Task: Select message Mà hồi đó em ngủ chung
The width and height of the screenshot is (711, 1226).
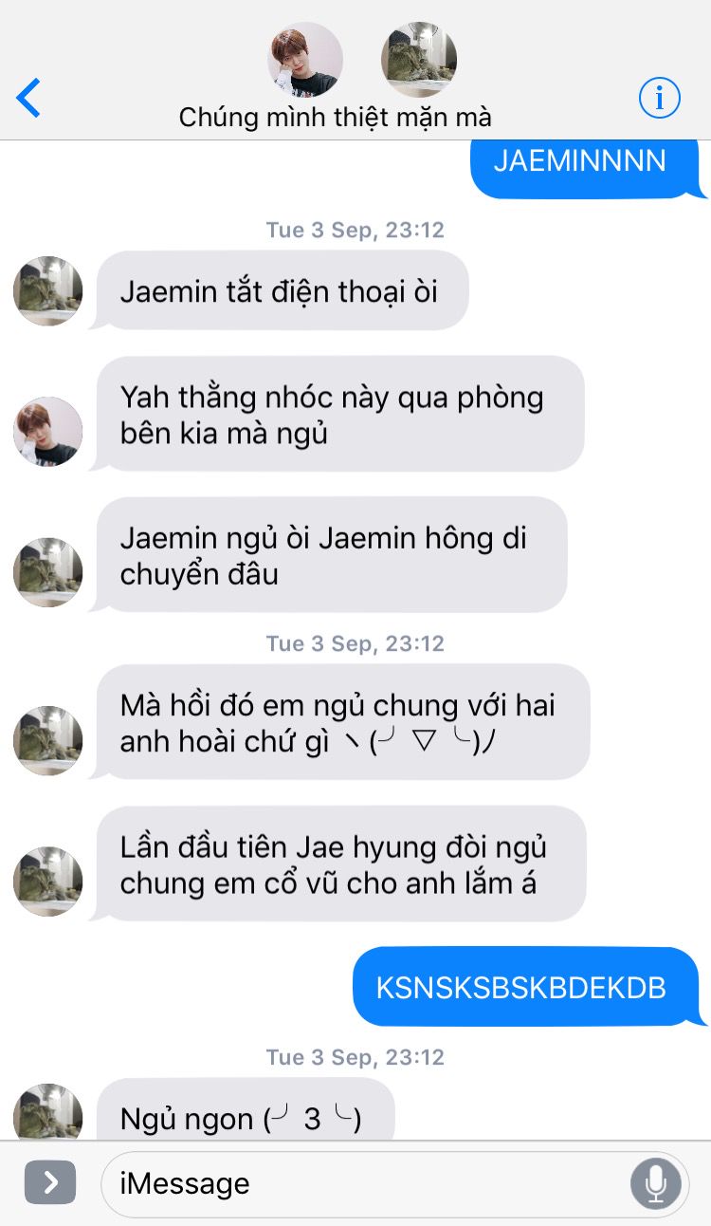Action: tap(341, 722)
